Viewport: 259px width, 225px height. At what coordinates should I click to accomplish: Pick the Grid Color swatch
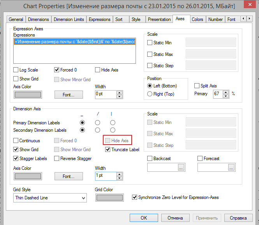click(109, 197)
